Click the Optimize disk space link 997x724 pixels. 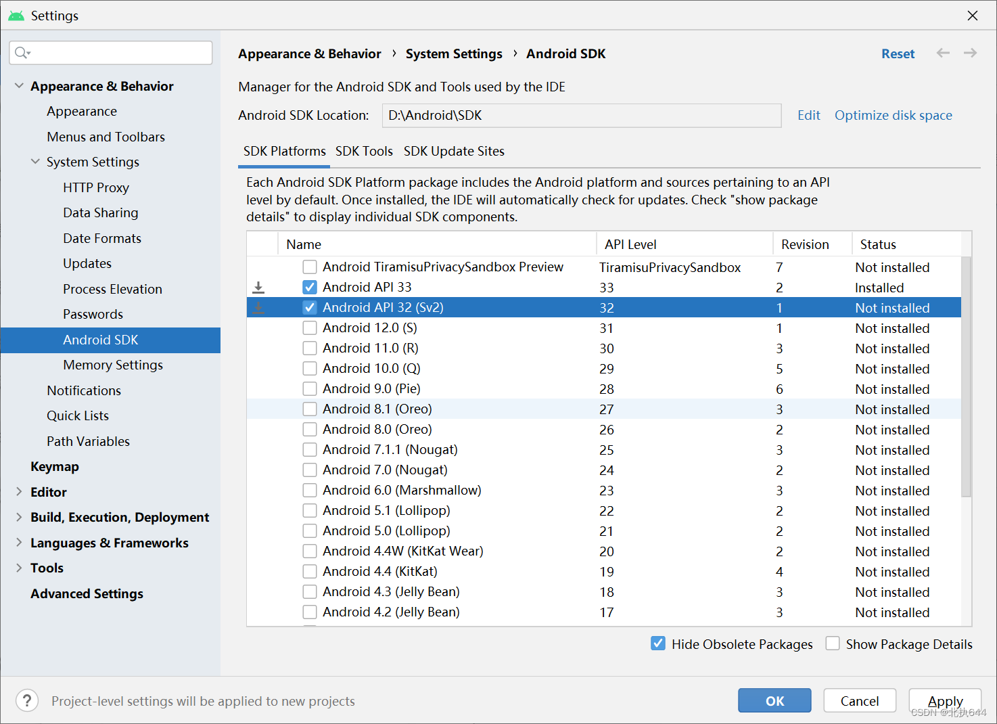pyautogui.click(x=893, y=115)
